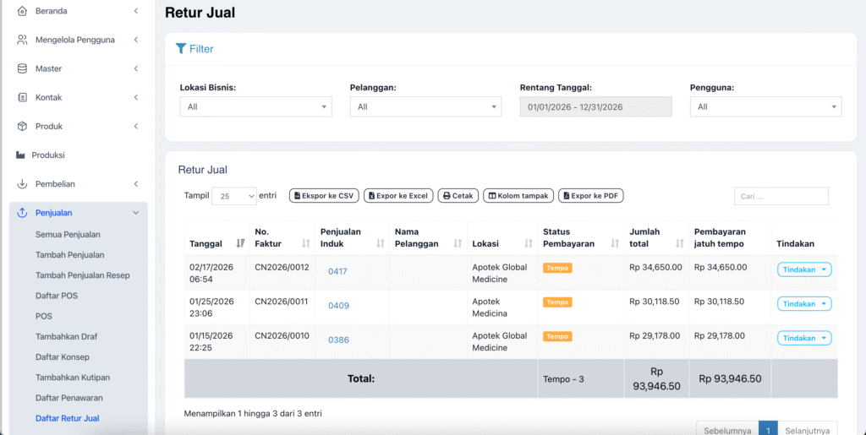Image resolution: width=866 pixels, height=435 pixels.
Task: Click the Mengelola Pengguna users icon
Action: coord(22,40)
